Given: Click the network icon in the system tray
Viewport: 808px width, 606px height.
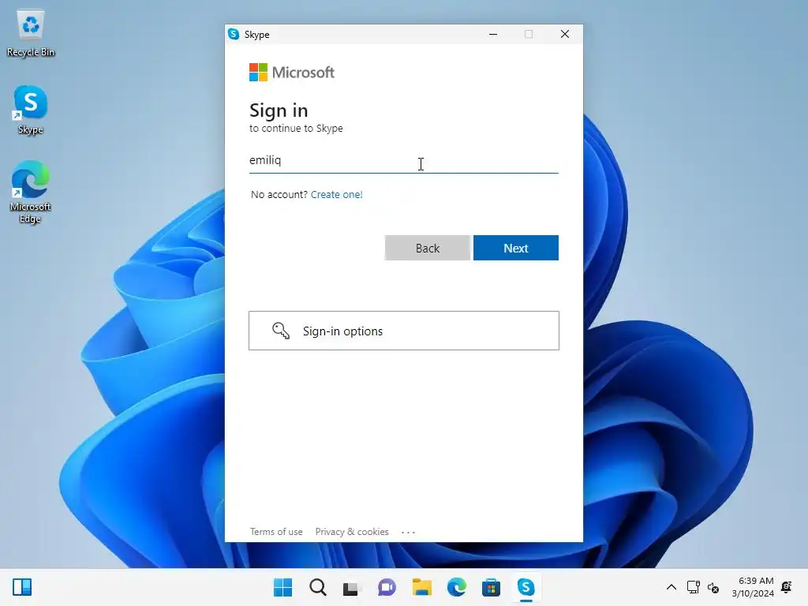Looking at the screenshot, I should pos(694,587).
